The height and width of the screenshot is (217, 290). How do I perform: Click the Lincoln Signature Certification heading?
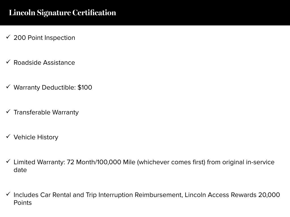point(62,13)
